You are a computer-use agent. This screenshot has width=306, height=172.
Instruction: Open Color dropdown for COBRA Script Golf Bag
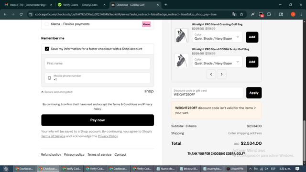[x=217, y=62]
